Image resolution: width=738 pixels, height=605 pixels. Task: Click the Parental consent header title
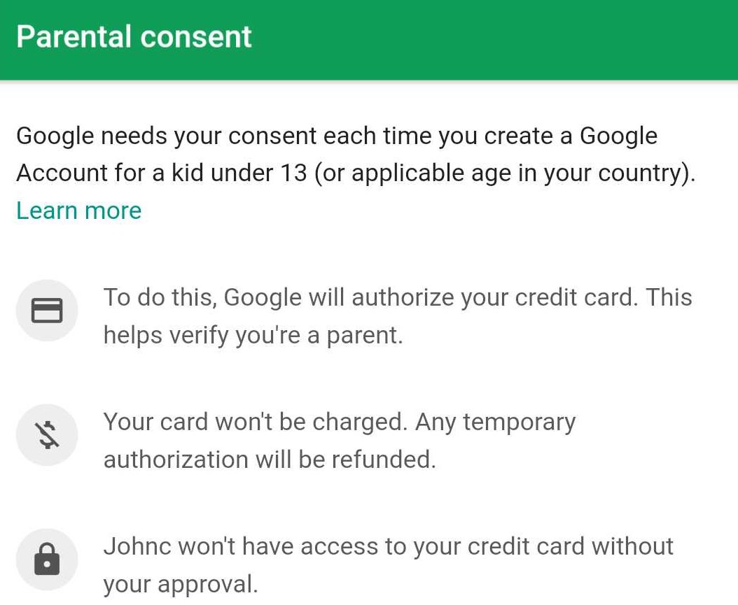[x=134, y=37]
